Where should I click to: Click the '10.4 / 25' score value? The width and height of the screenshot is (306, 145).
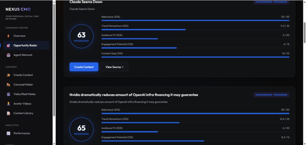tap(284, 119)
